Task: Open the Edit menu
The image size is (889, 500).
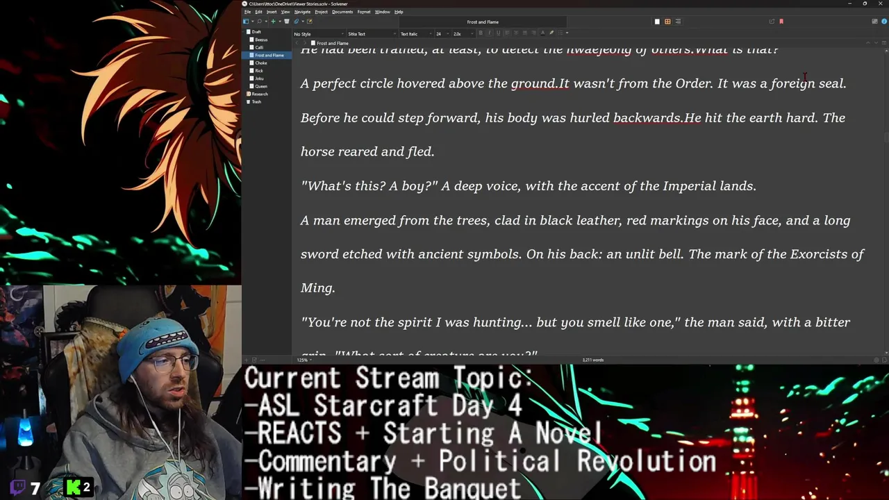Action: tap(258, 12)
